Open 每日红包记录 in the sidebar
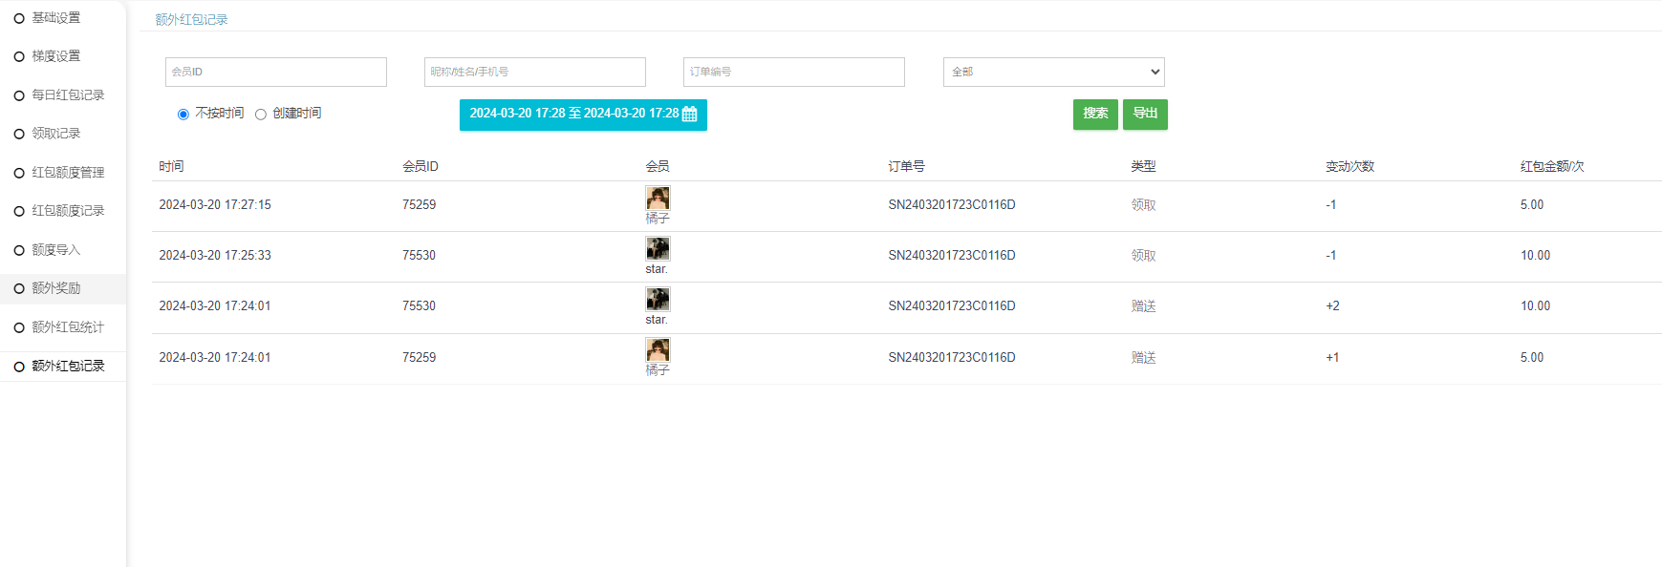The width and height of the screenshot is (1662, 567). 68,95
